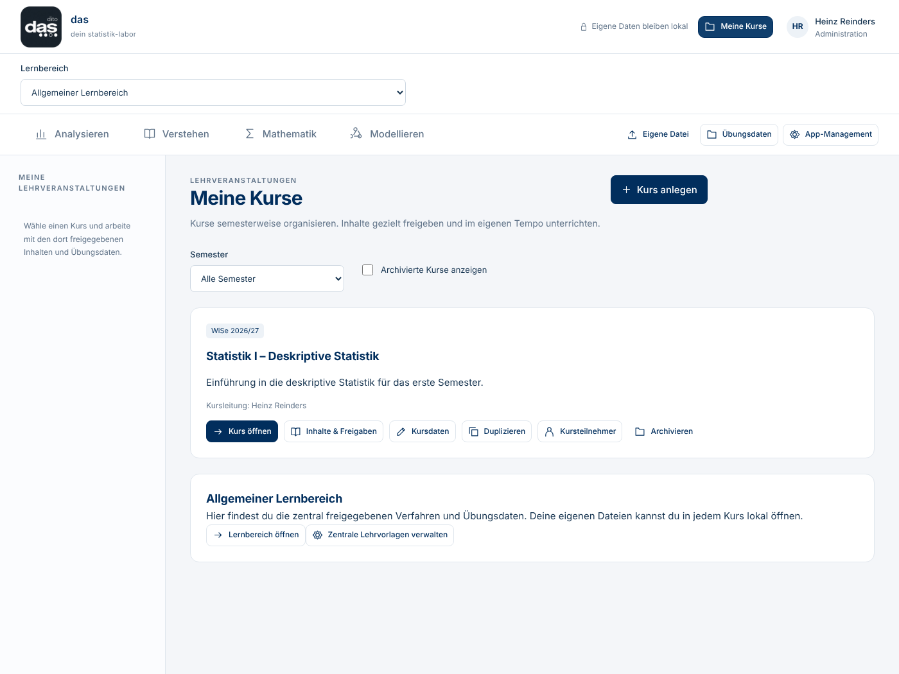
Task: Click the network icon next to Modellieren
Action: [x=356, y=134]
